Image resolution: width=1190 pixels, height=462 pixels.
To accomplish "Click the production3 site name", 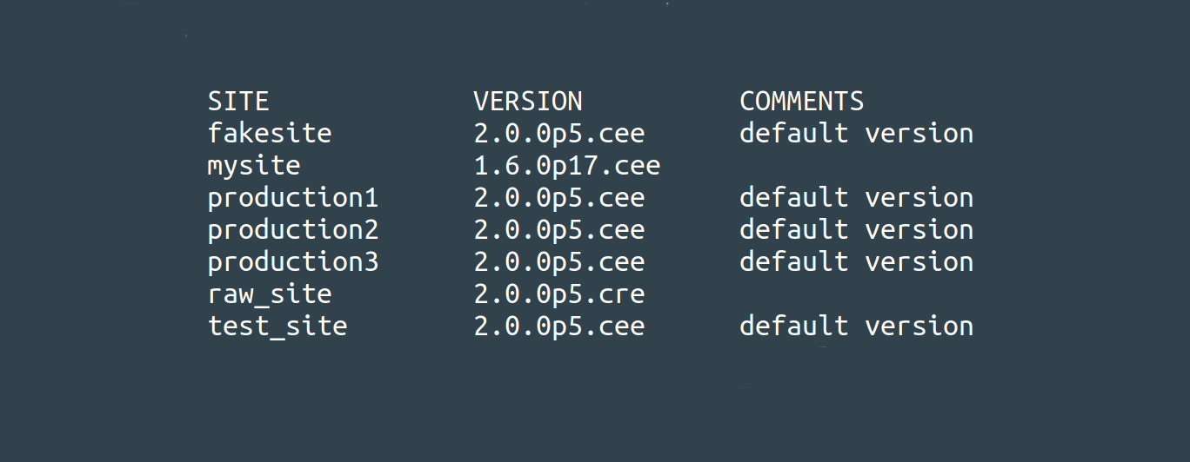I will click(x=293, y=263).
